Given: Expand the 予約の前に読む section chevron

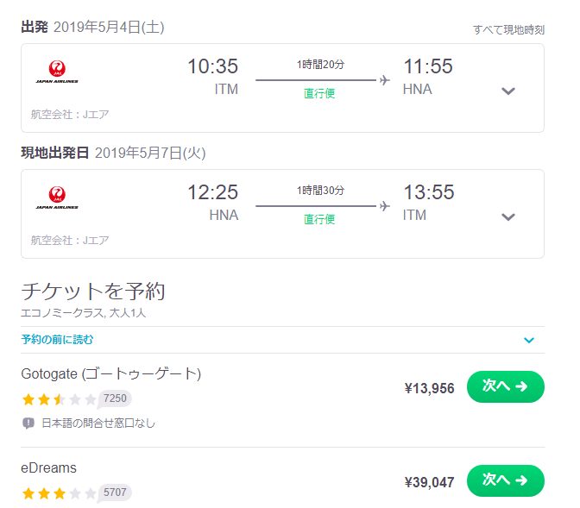Looking at the screenshot, I should point(529,340).
